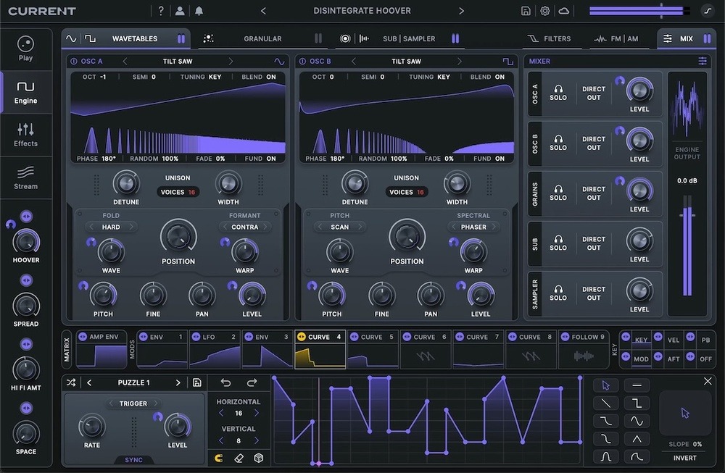This screenshot has height=473, width=725.
Task: Select the pointer tool in curve editor
Action: pos(605,385)
